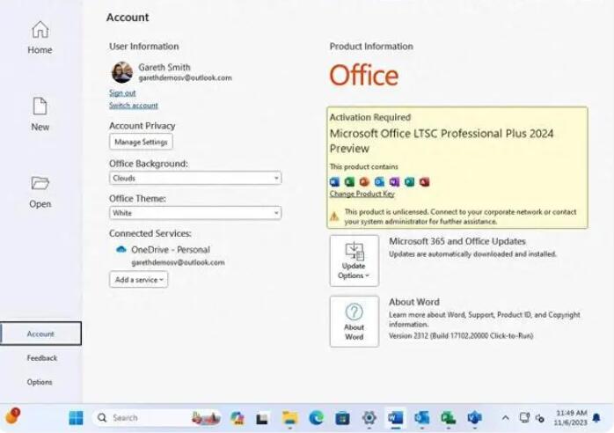
Task: Click the PowerPoint icon in product contents
Action: (x=364, y=182)
